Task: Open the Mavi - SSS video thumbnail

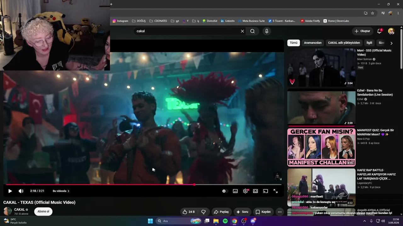Action: [x=321, y=67]
